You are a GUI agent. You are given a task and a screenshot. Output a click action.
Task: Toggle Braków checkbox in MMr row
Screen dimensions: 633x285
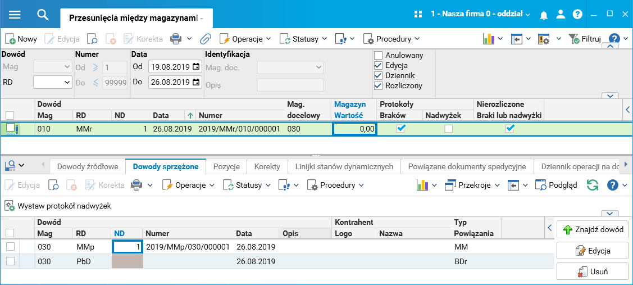click(x=400, y=129)
